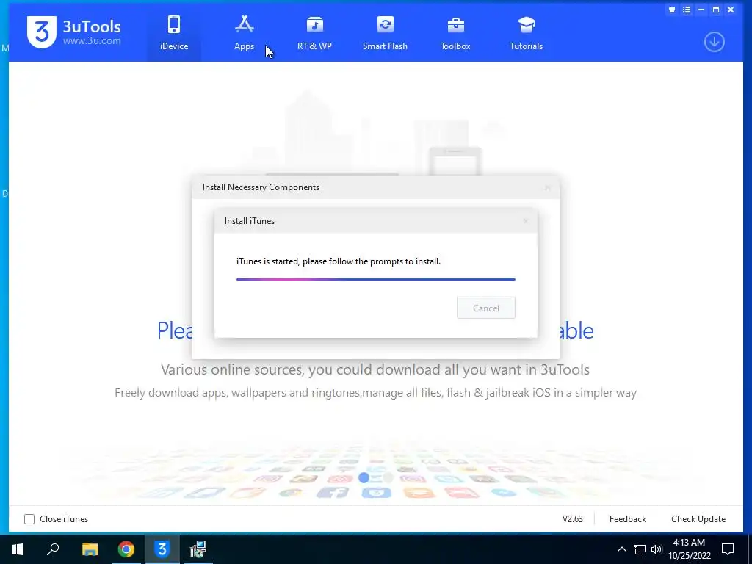This screenshot has height=564, width=752.
Task: Click the www.3u.com website text
Action: 92,41
